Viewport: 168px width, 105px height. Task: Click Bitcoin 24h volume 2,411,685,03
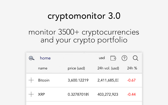tap(108, 80)
